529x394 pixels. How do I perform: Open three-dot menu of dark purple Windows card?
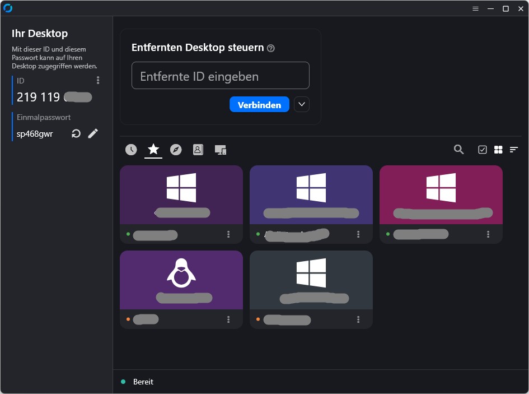point(228,234)
